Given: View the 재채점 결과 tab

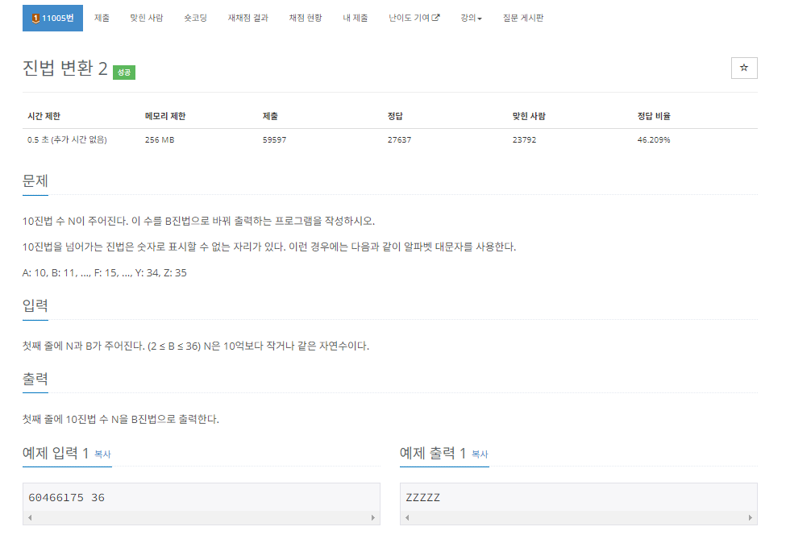Looking at the screenshot, I should (248, 18).
